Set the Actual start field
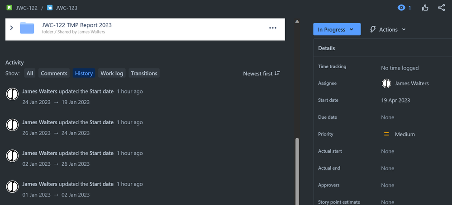 tap(388, 151)
